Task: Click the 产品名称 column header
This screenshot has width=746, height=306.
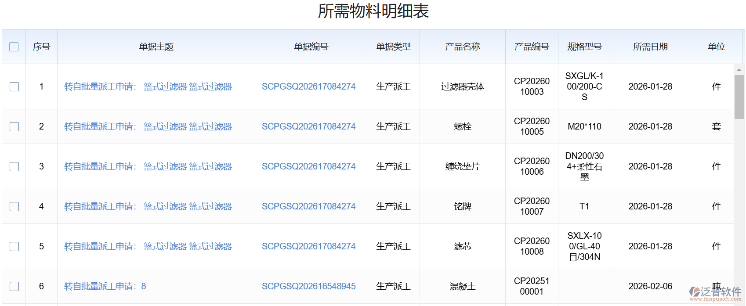Action: (463, 47)
